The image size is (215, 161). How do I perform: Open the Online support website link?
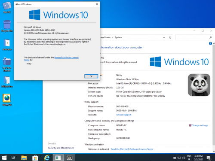[124, 115]
